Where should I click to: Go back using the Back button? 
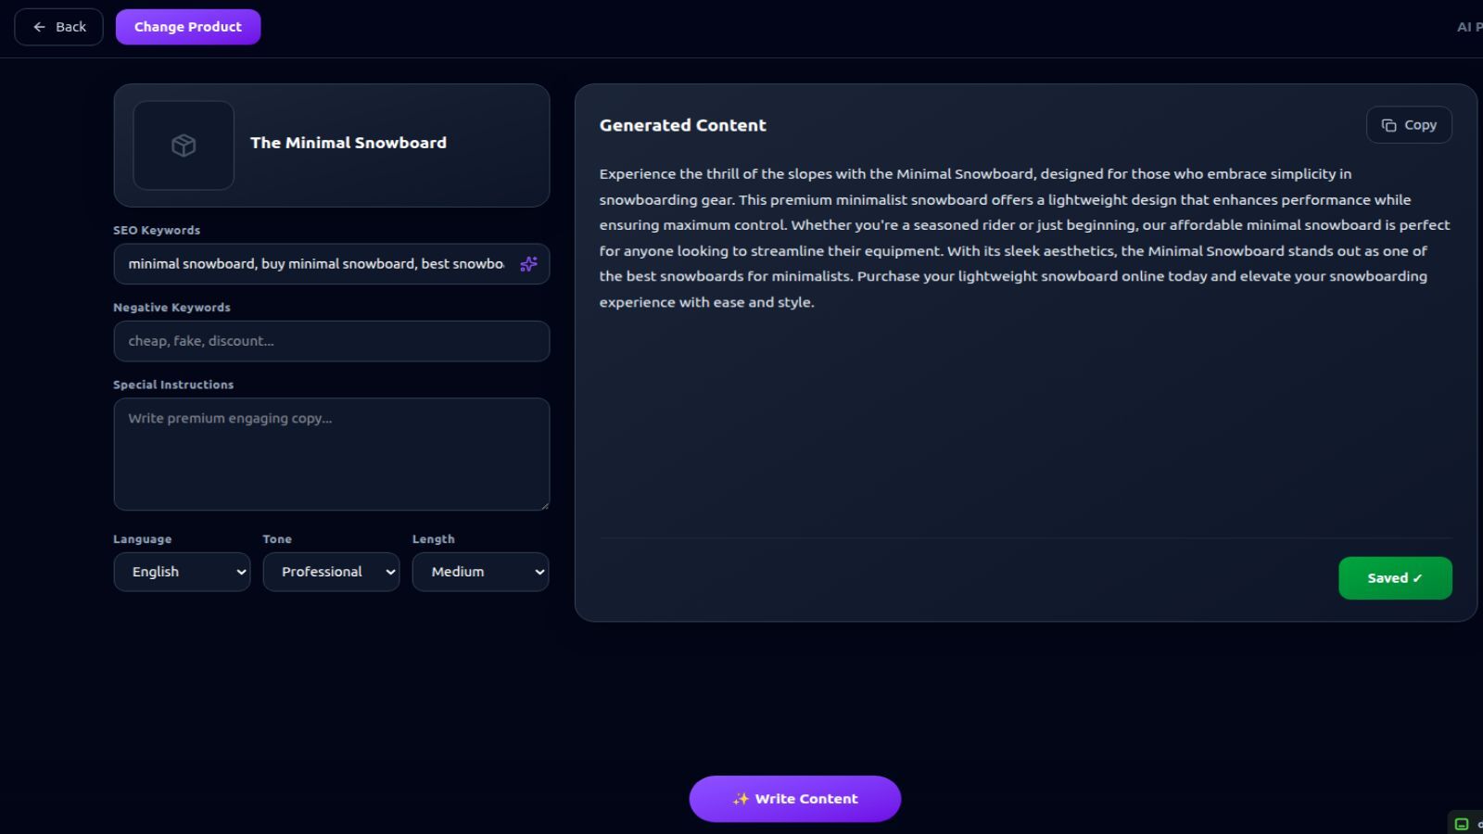(58, 27)
